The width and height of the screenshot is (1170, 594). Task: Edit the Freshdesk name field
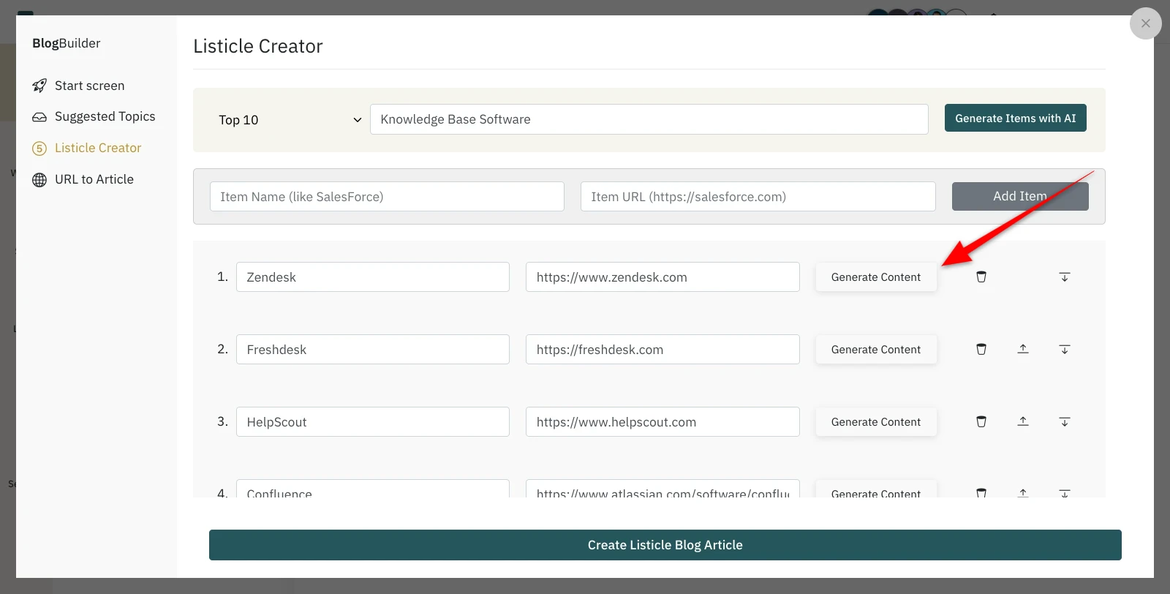point(373,350)
